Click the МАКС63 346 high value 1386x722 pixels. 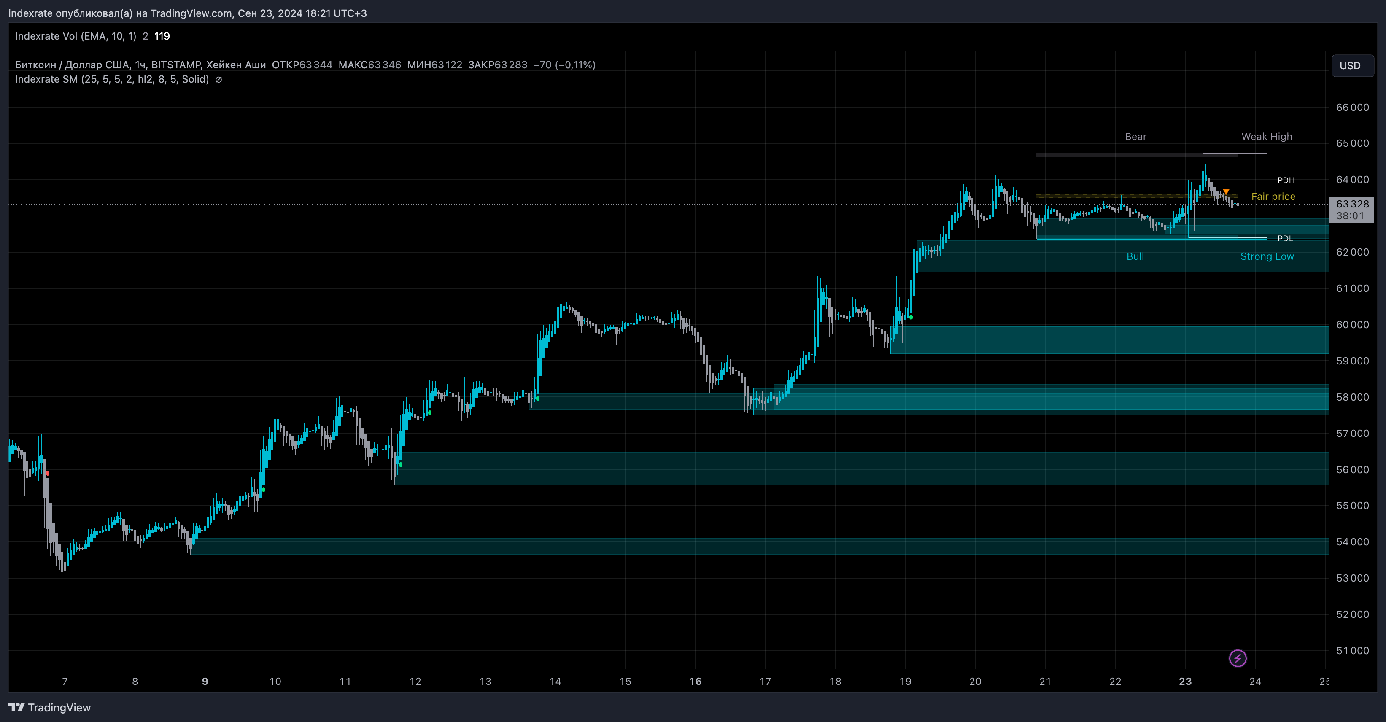click(x=369, y=65)
